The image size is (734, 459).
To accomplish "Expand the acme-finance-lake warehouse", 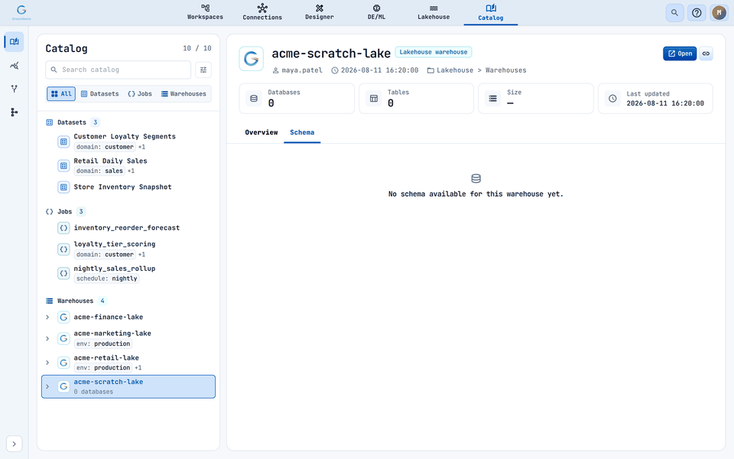I will click(47, 317).
